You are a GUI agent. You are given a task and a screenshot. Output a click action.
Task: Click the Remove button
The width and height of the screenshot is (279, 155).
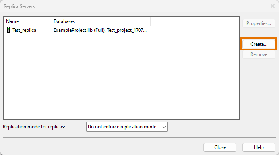pos(259,54)
